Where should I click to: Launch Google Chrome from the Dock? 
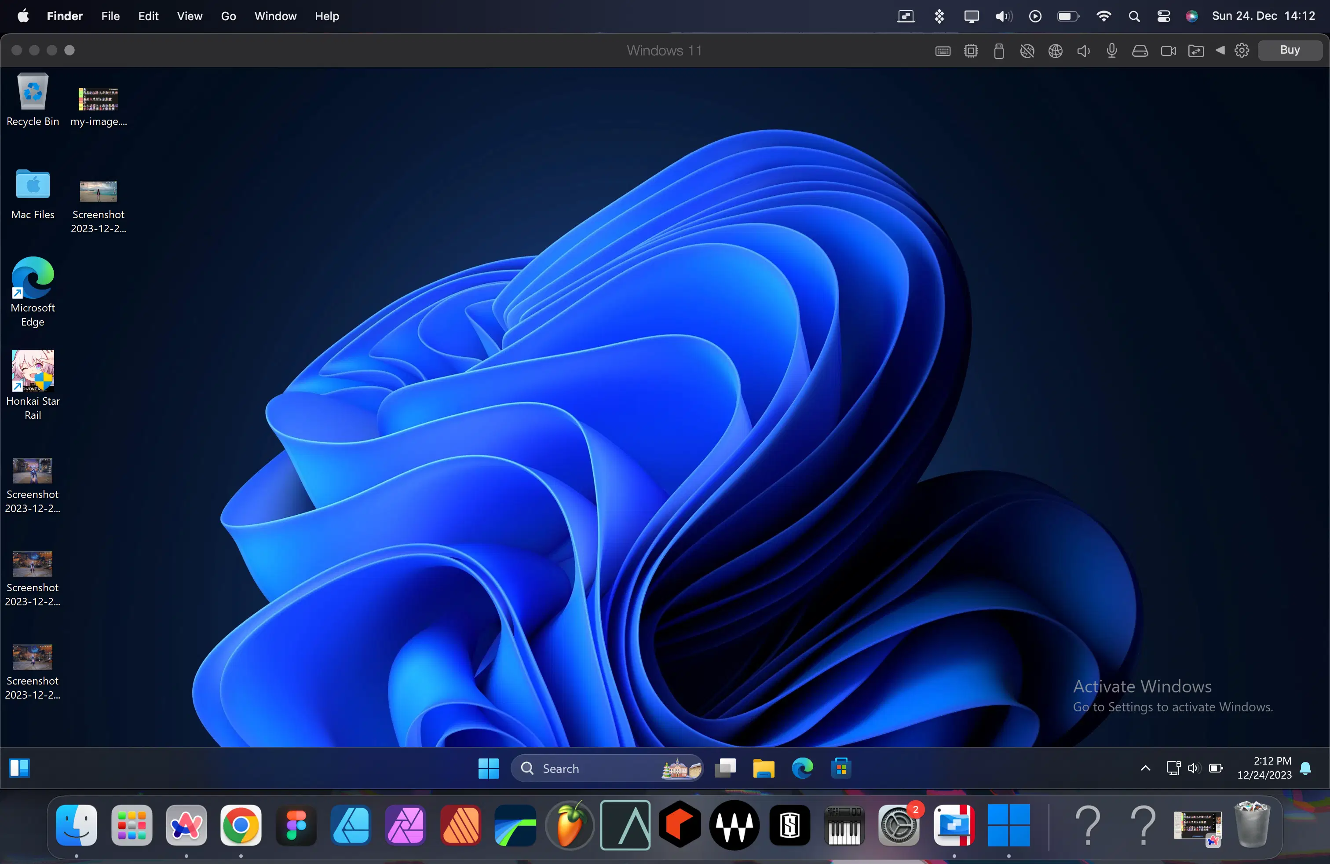[241, 825]
